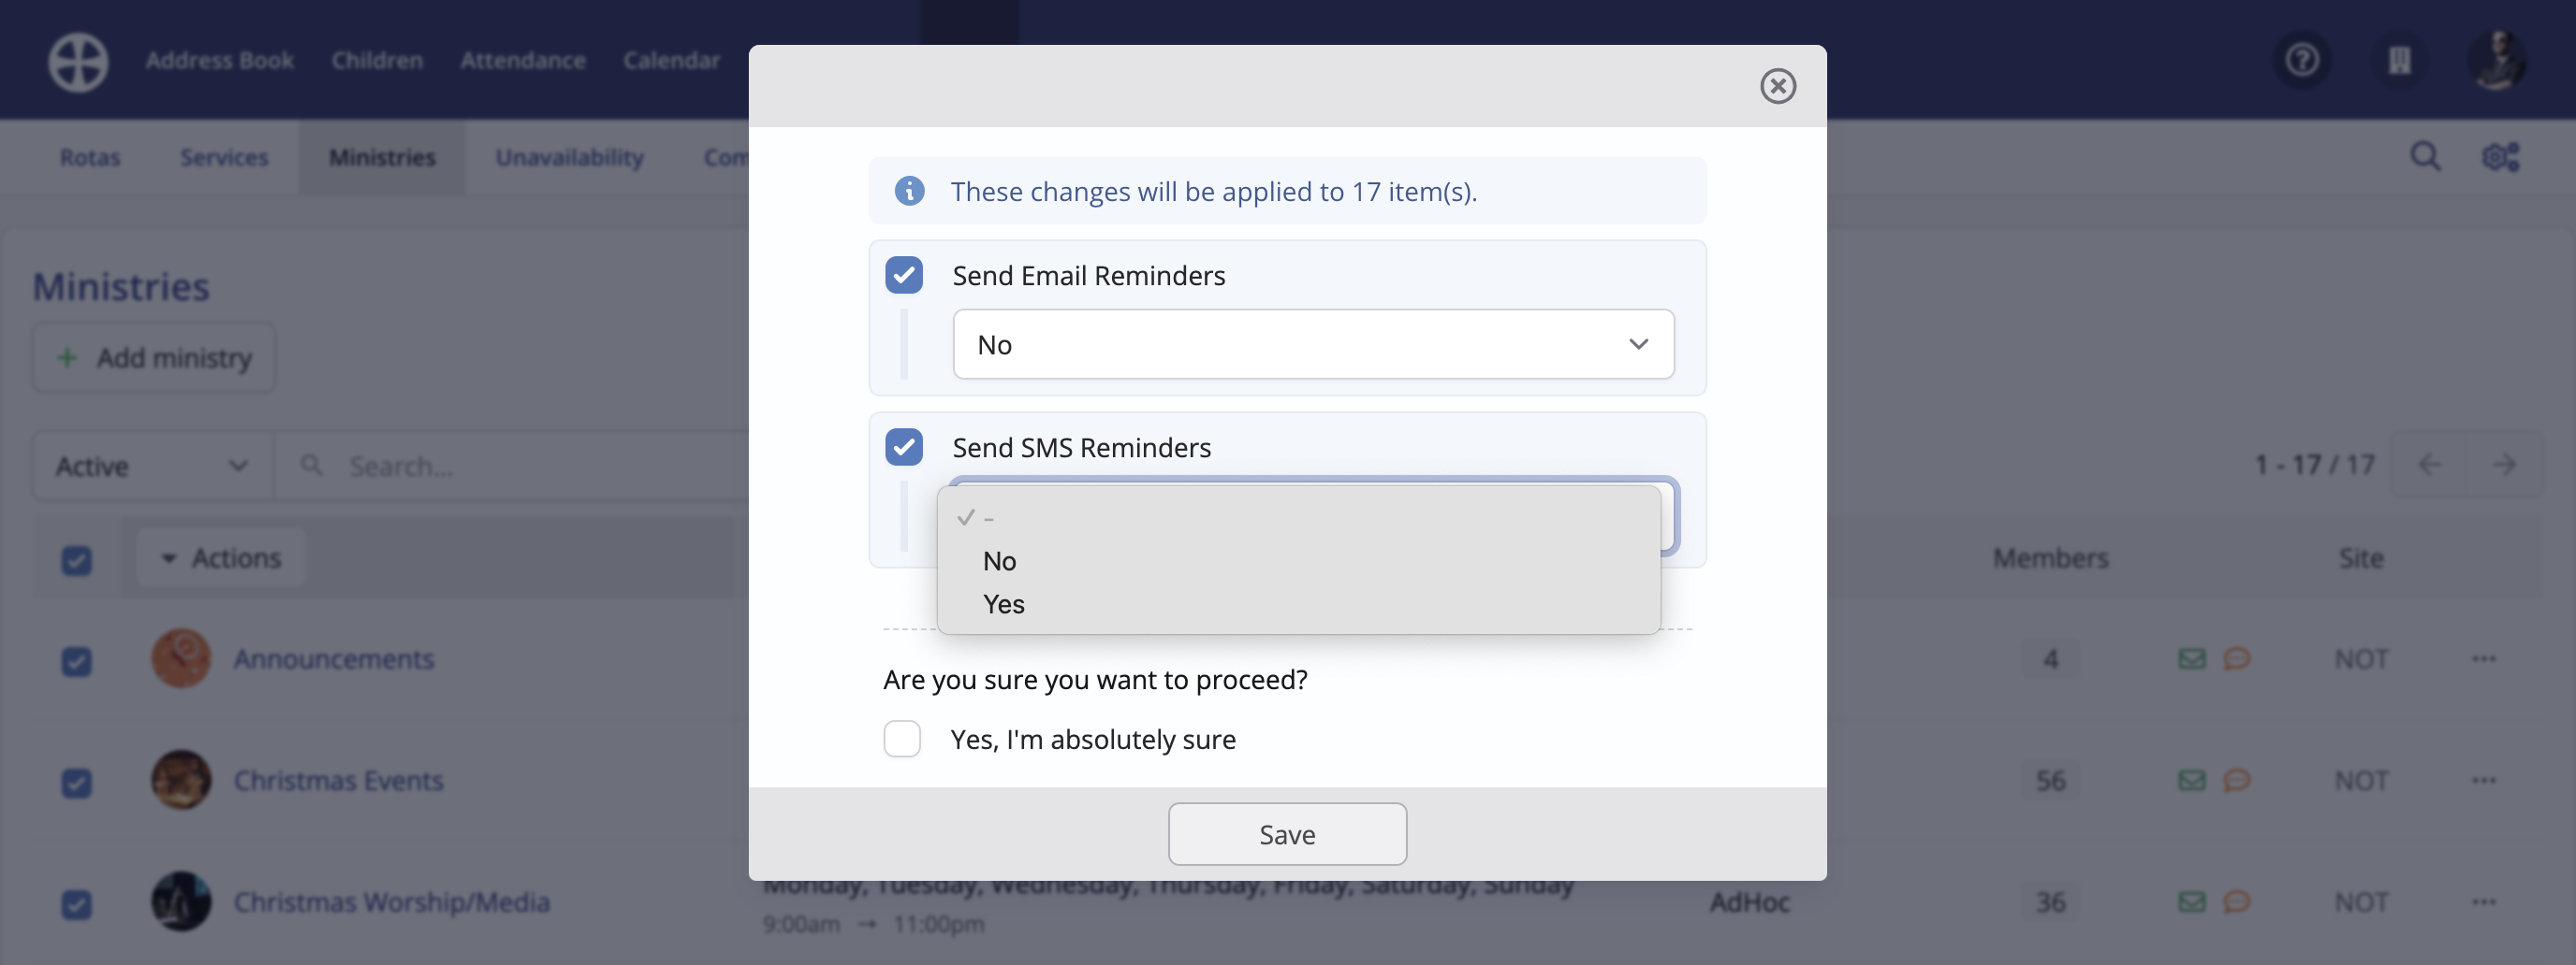Image resolution: width=2576 pixels, height=965 pixels.
Task: Click the green email icon for Announcements
Action: (2191, 657)
